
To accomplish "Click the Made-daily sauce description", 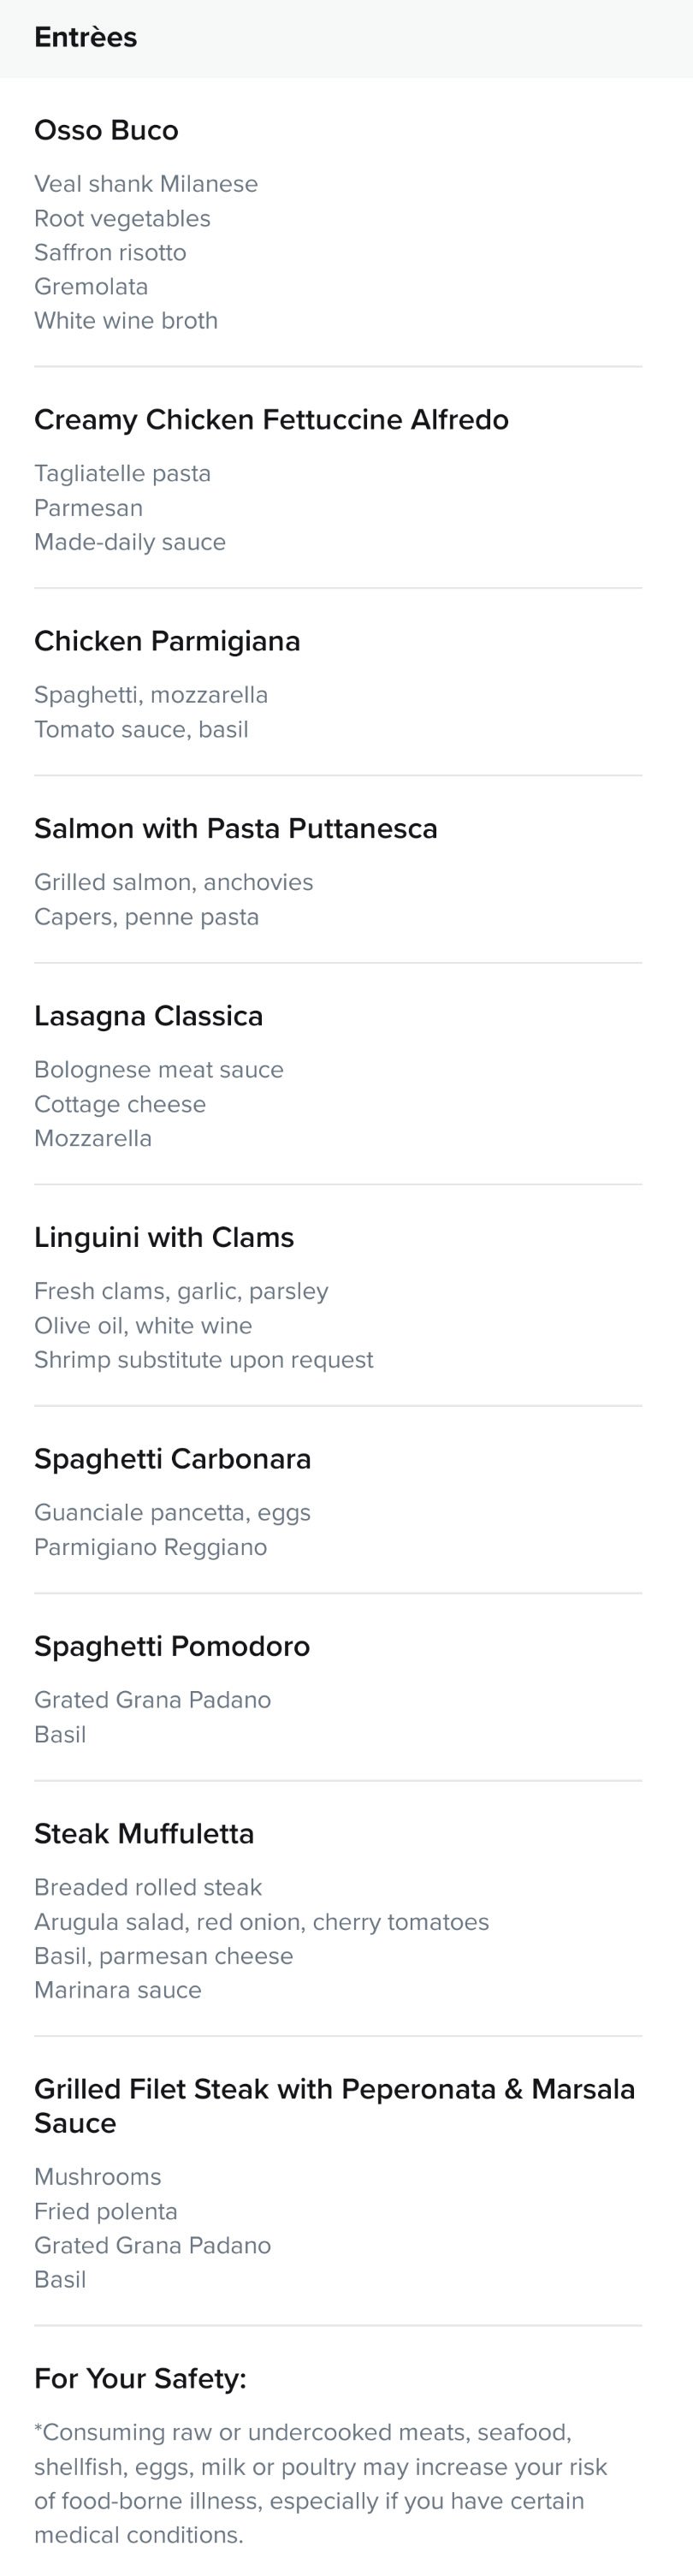I will (130, 542).
